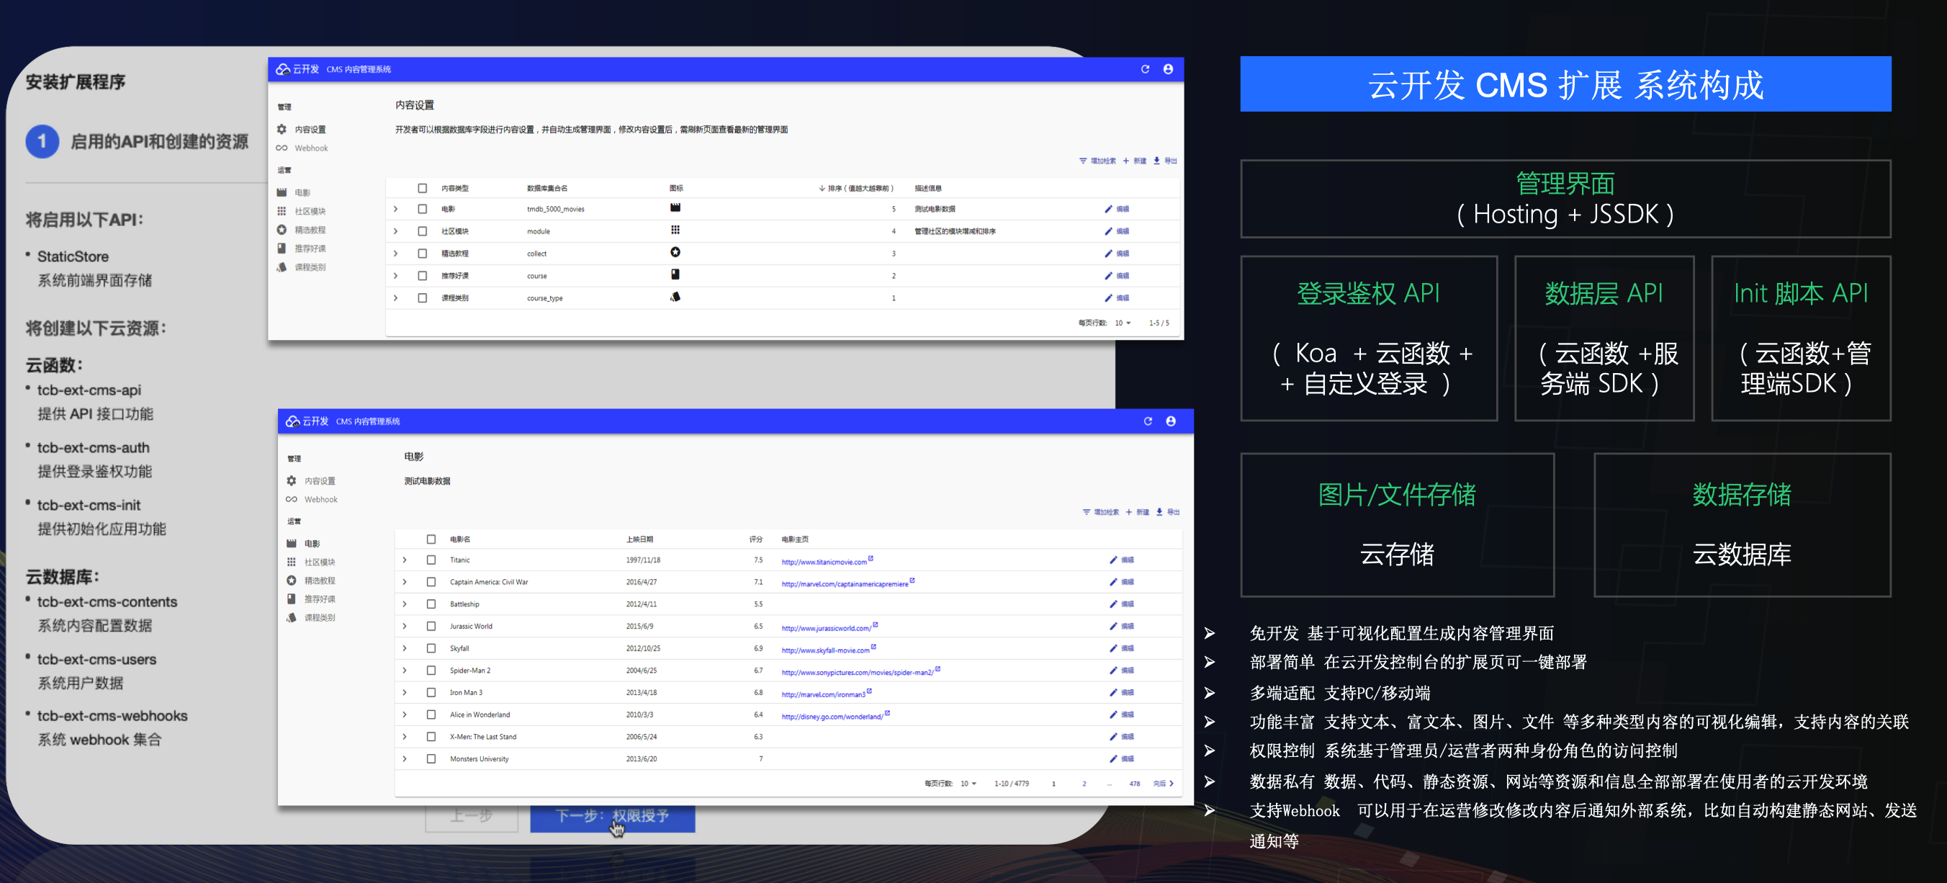Check the checkbox for the Jurassic World row

pos(431,626)
